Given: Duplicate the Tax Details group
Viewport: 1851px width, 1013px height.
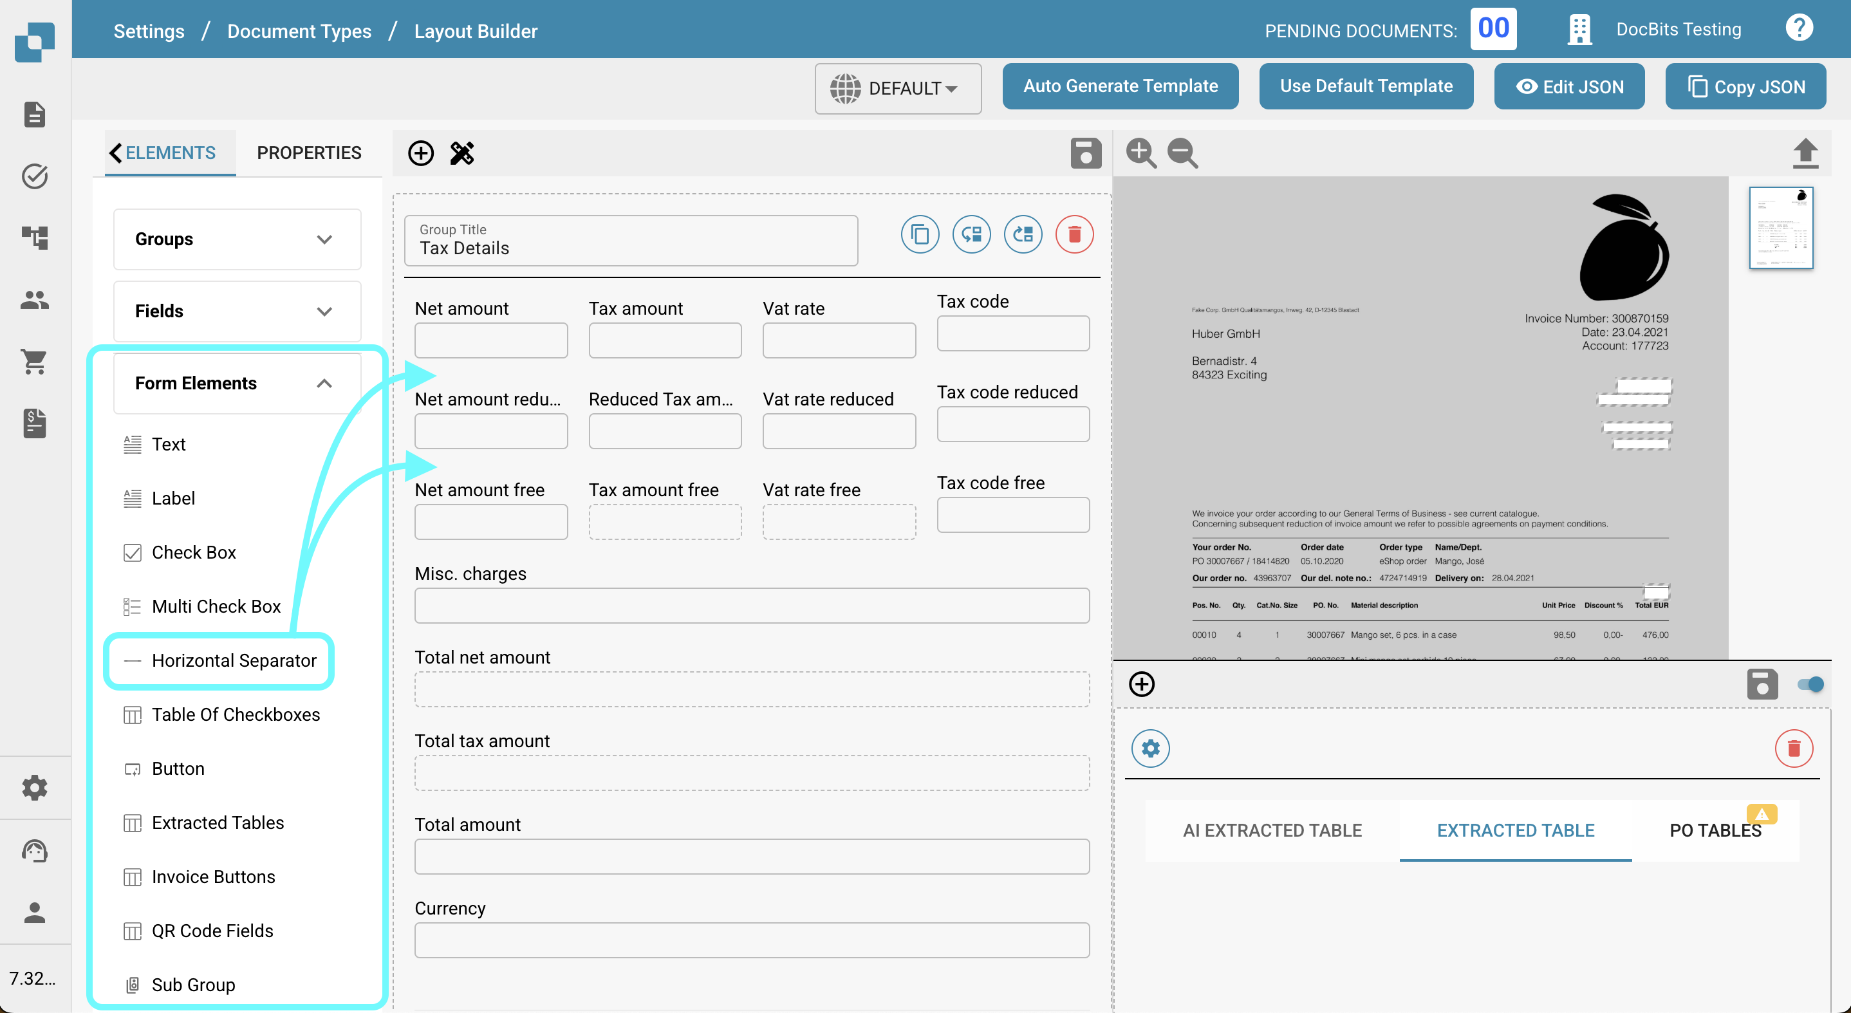Looking at the screenshot, I should (x=920, y=234).
